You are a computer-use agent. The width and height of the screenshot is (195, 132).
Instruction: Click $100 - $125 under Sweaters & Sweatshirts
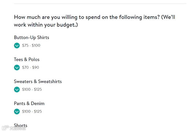32,90
